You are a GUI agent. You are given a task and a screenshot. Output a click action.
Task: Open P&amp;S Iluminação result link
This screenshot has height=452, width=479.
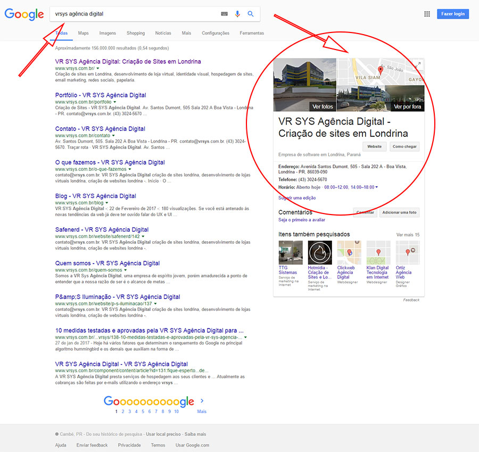(118, 297)
